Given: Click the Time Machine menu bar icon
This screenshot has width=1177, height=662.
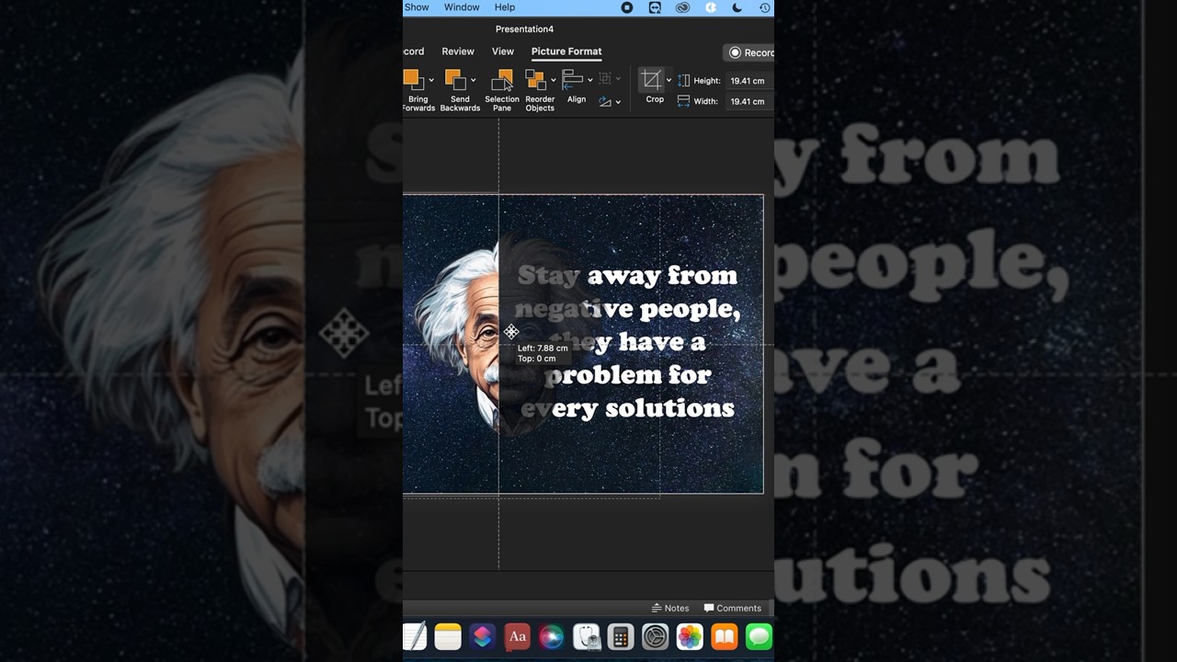Looking at the screenshot, I should pyautogui.click(x=765, y=7).
